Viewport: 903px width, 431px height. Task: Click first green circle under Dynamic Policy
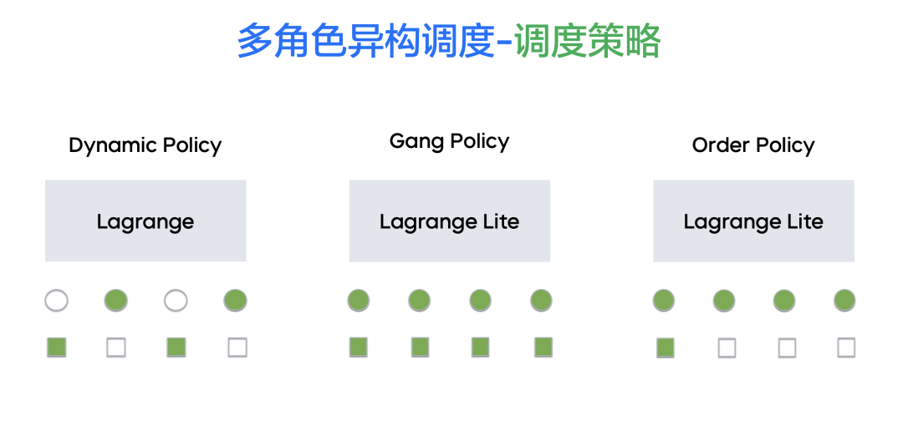pos(115,301)
